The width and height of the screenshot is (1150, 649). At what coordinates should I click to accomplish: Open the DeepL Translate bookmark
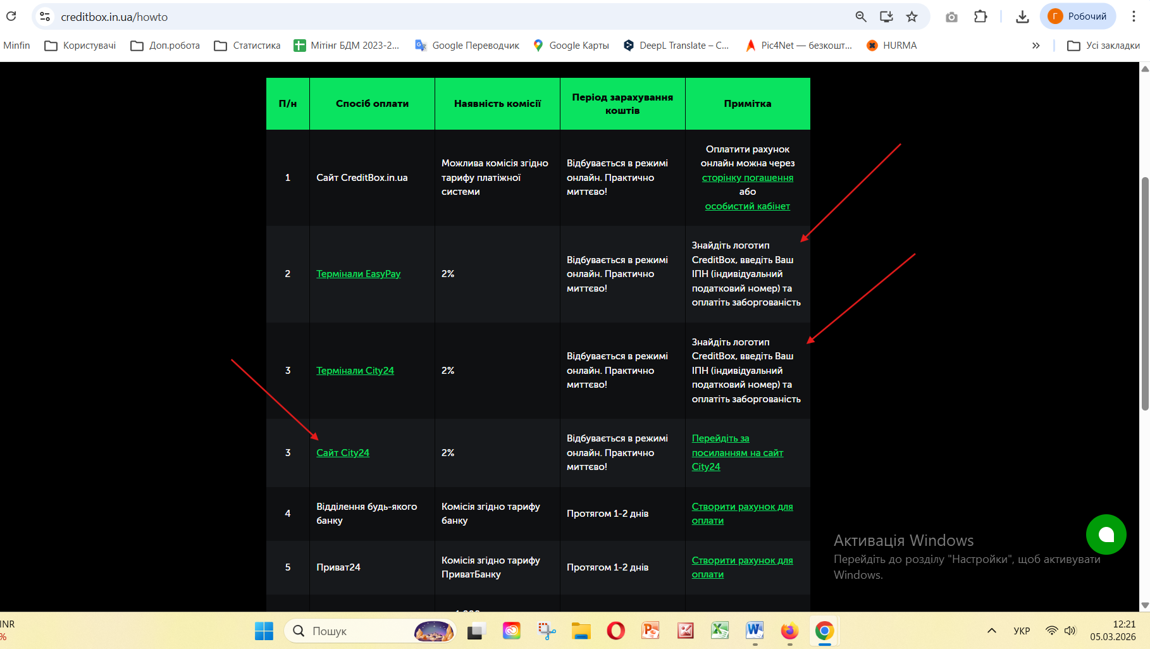[676, 46]
